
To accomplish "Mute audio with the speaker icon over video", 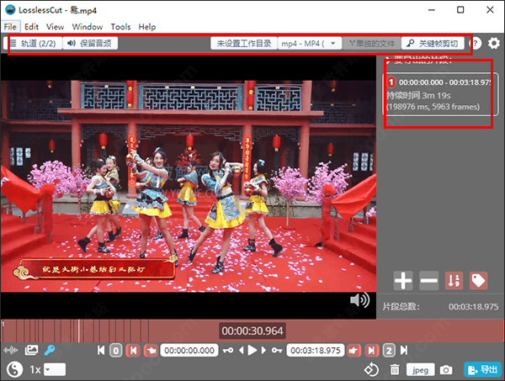I will pyautogui.click(x=359, y=300).
